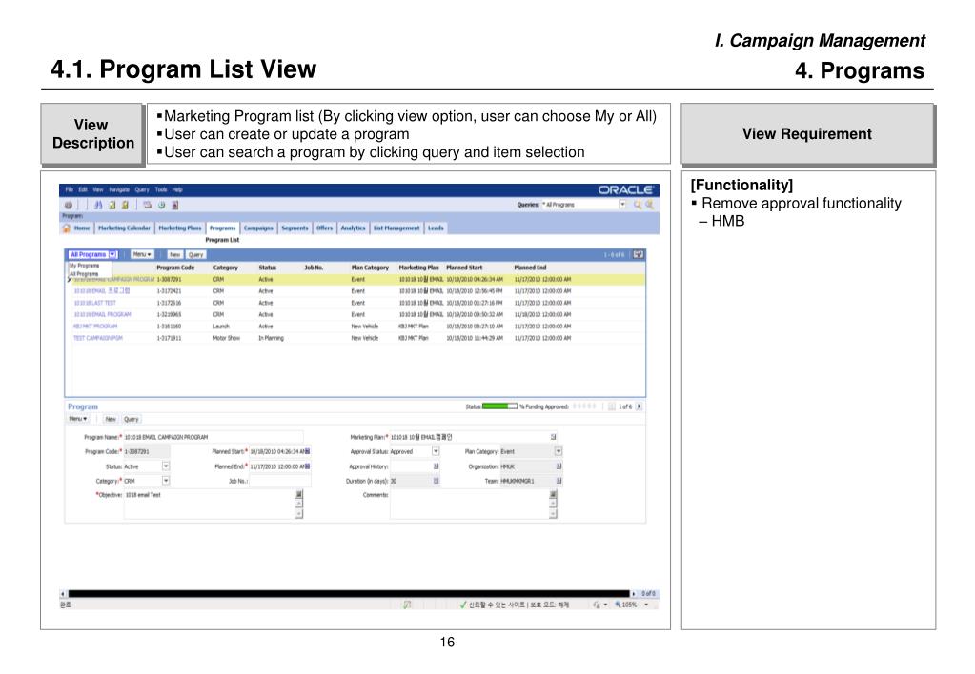Click the In Planning status cell
Screen dimensions: 975x674
[271, 338]
